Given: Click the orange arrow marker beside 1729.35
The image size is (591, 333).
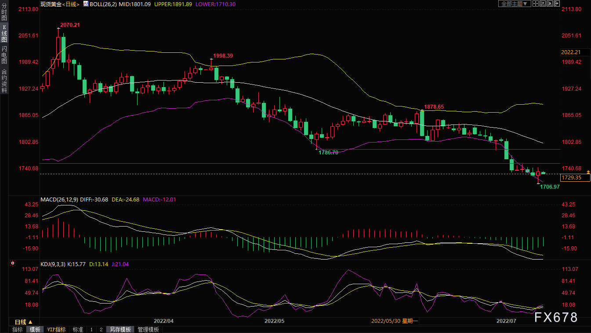Looking at the screenshot, I should tap(588, 172).
